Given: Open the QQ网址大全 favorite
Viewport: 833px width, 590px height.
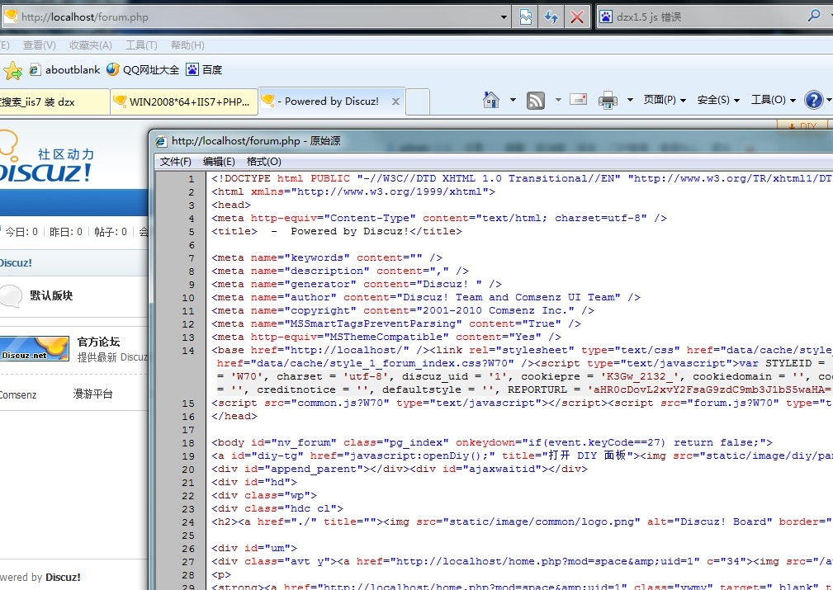Looking at the screenshot, I should 142,69.
